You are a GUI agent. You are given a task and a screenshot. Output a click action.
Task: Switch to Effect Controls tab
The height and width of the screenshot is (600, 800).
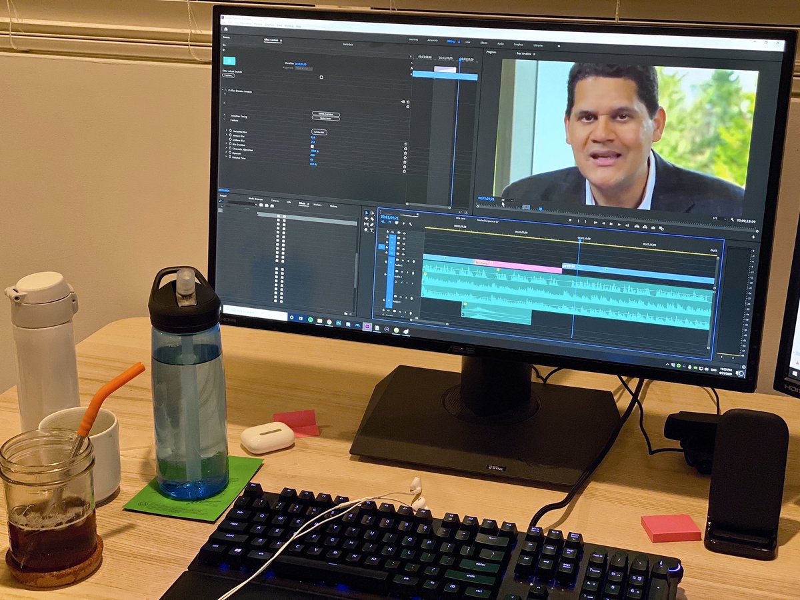[x=272, y=40]
